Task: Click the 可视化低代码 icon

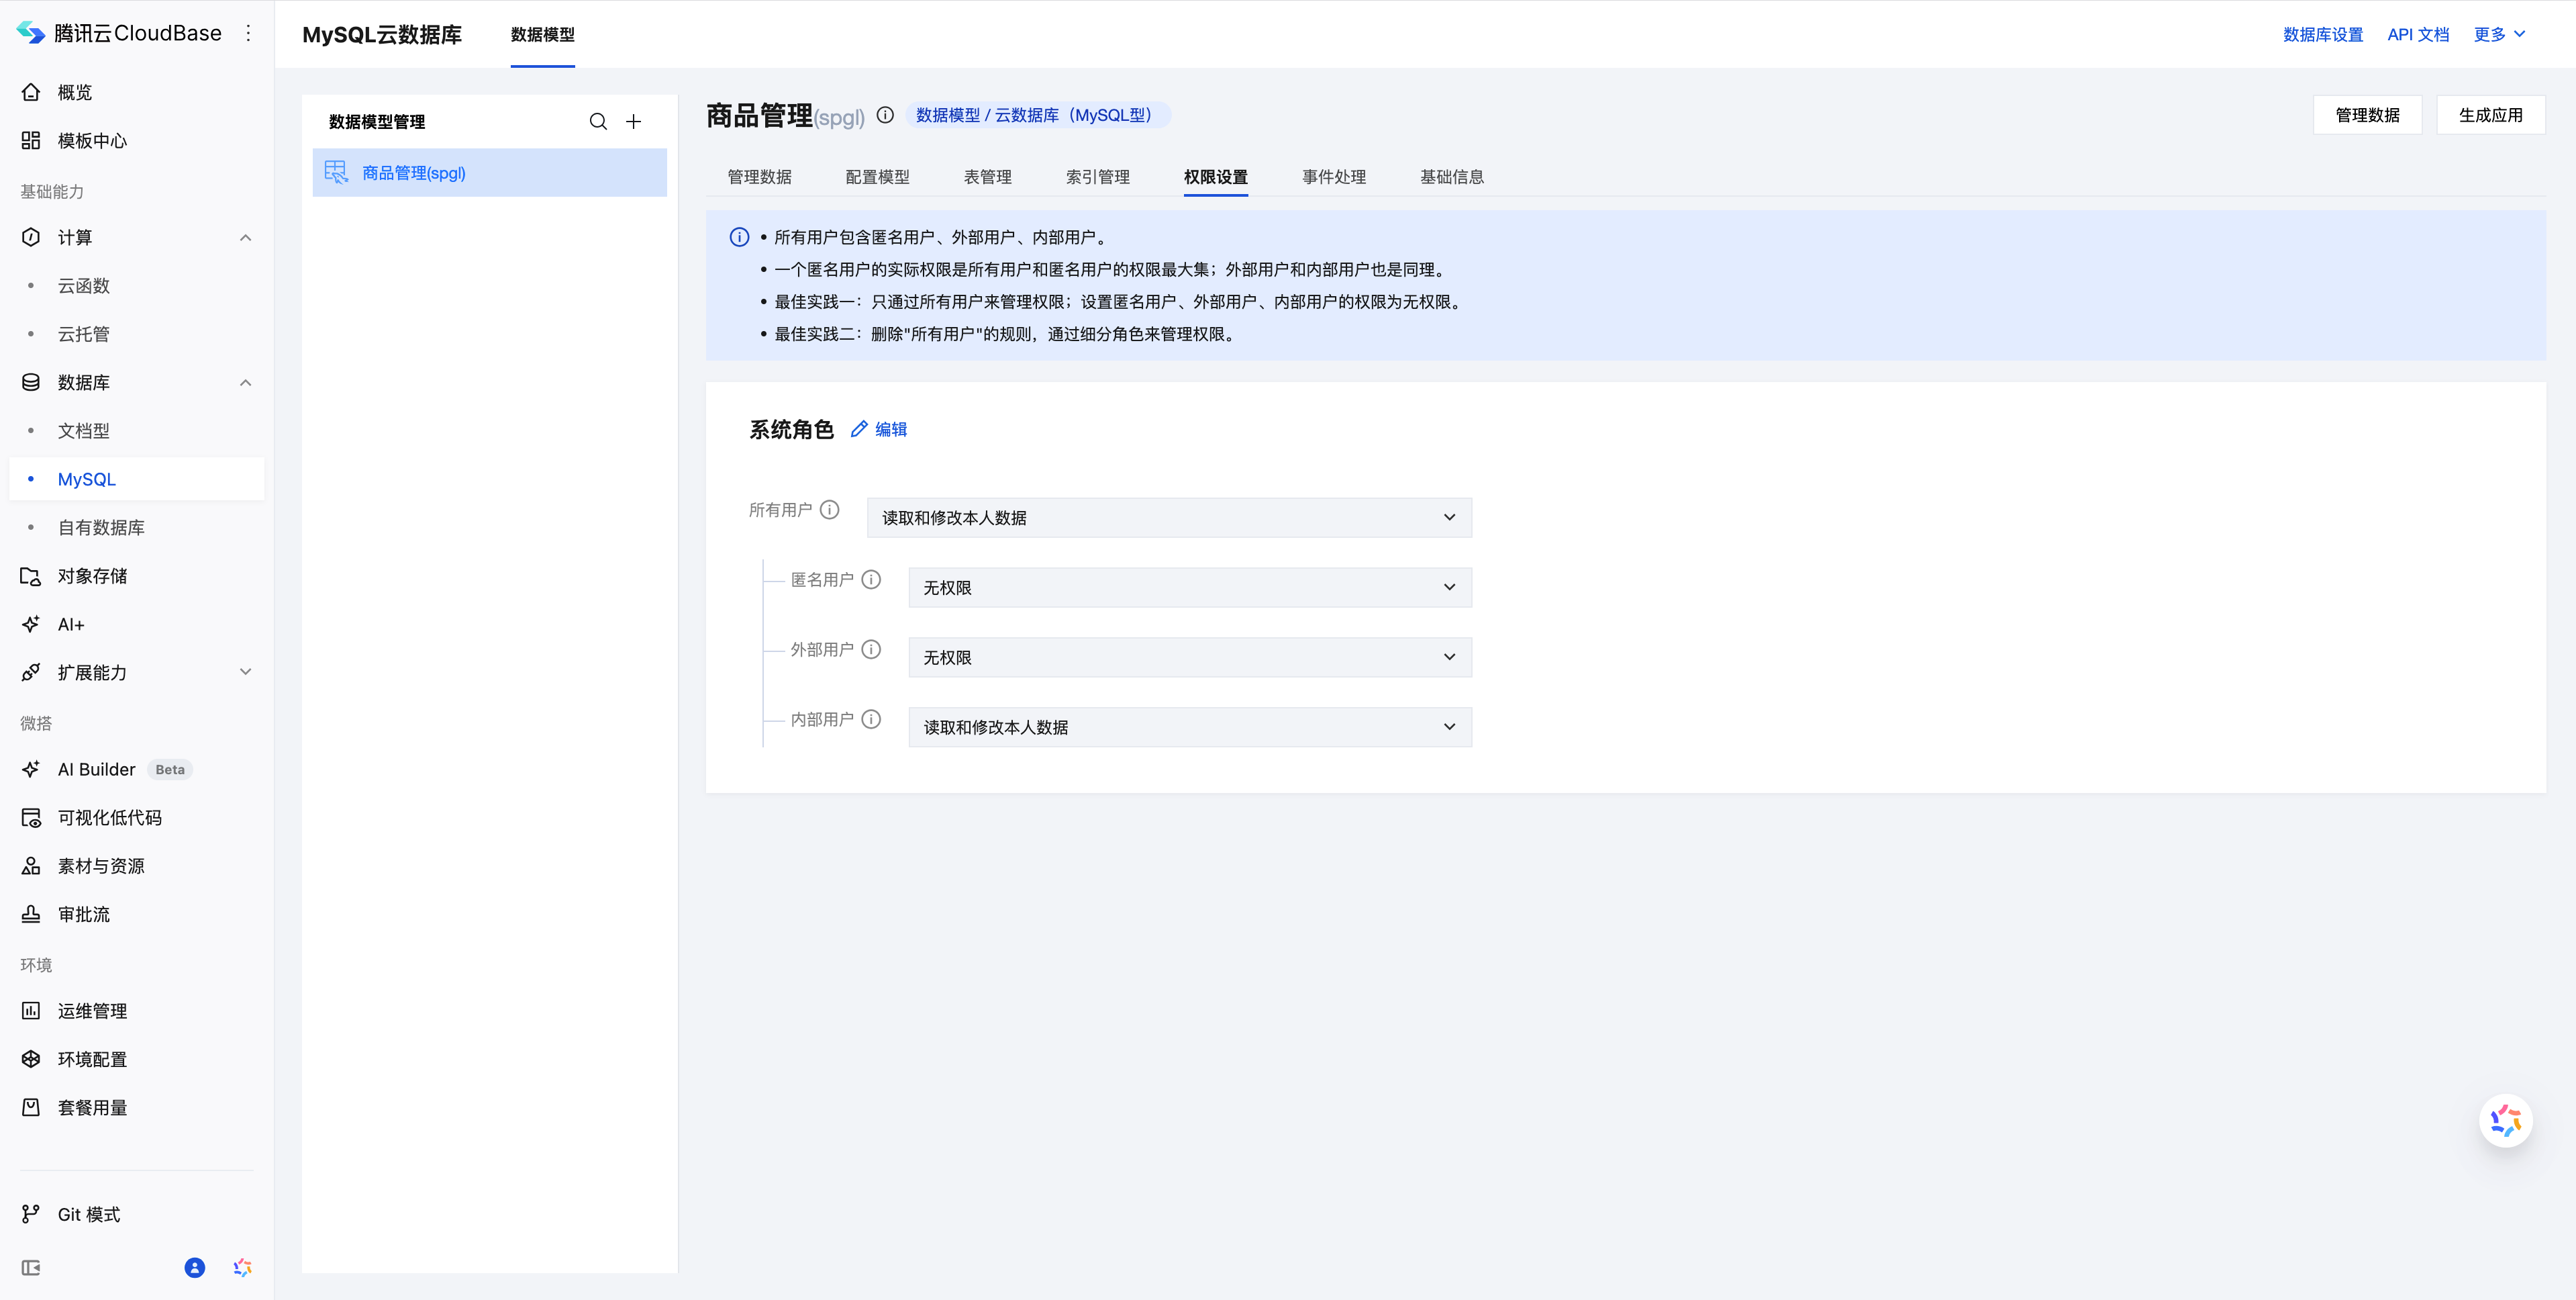Action: 31,818
